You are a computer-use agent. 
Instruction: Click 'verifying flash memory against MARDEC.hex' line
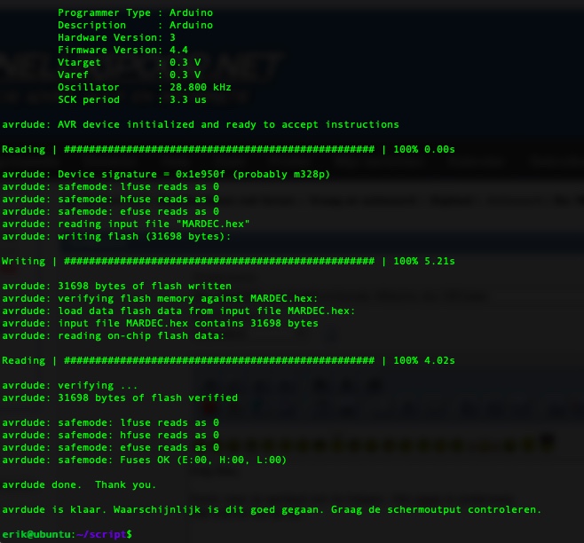tap(160, 298)
